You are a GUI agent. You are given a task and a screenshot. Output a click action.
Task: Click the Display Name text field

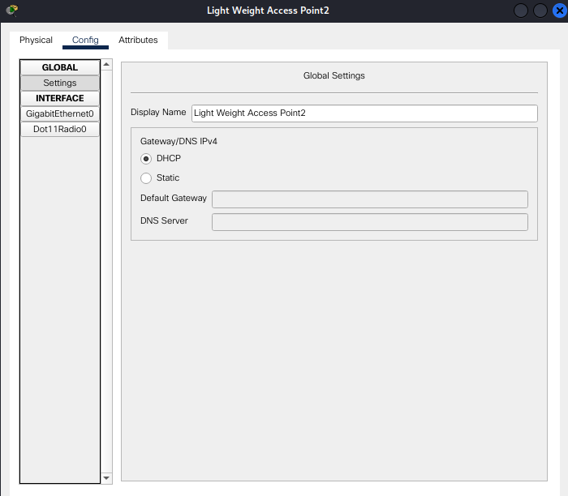364,113
